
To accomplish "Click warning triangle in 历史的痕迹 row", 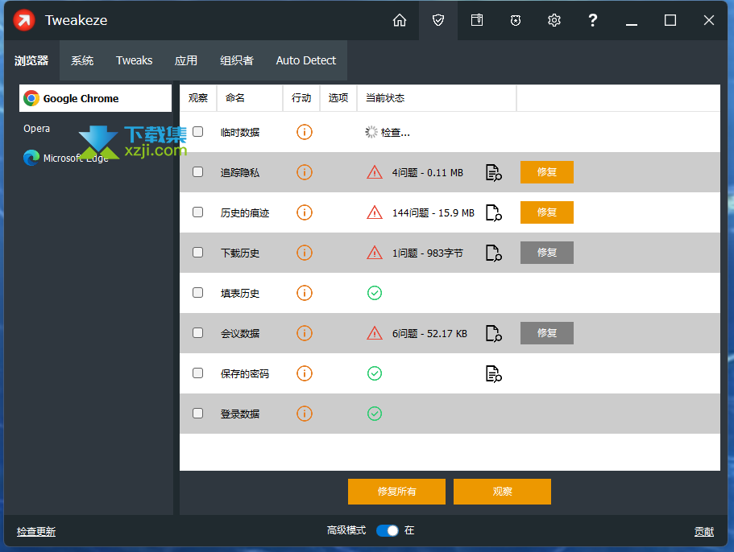I will (x=375, y=212).
